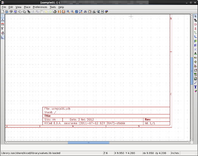Redraw the schematic view icon
Viewport: 198px width, 156px height.
(76, 12)
